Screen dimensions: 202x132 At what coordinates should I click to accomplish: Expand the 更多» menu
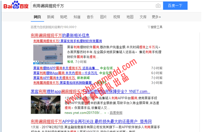pos(156,17)
